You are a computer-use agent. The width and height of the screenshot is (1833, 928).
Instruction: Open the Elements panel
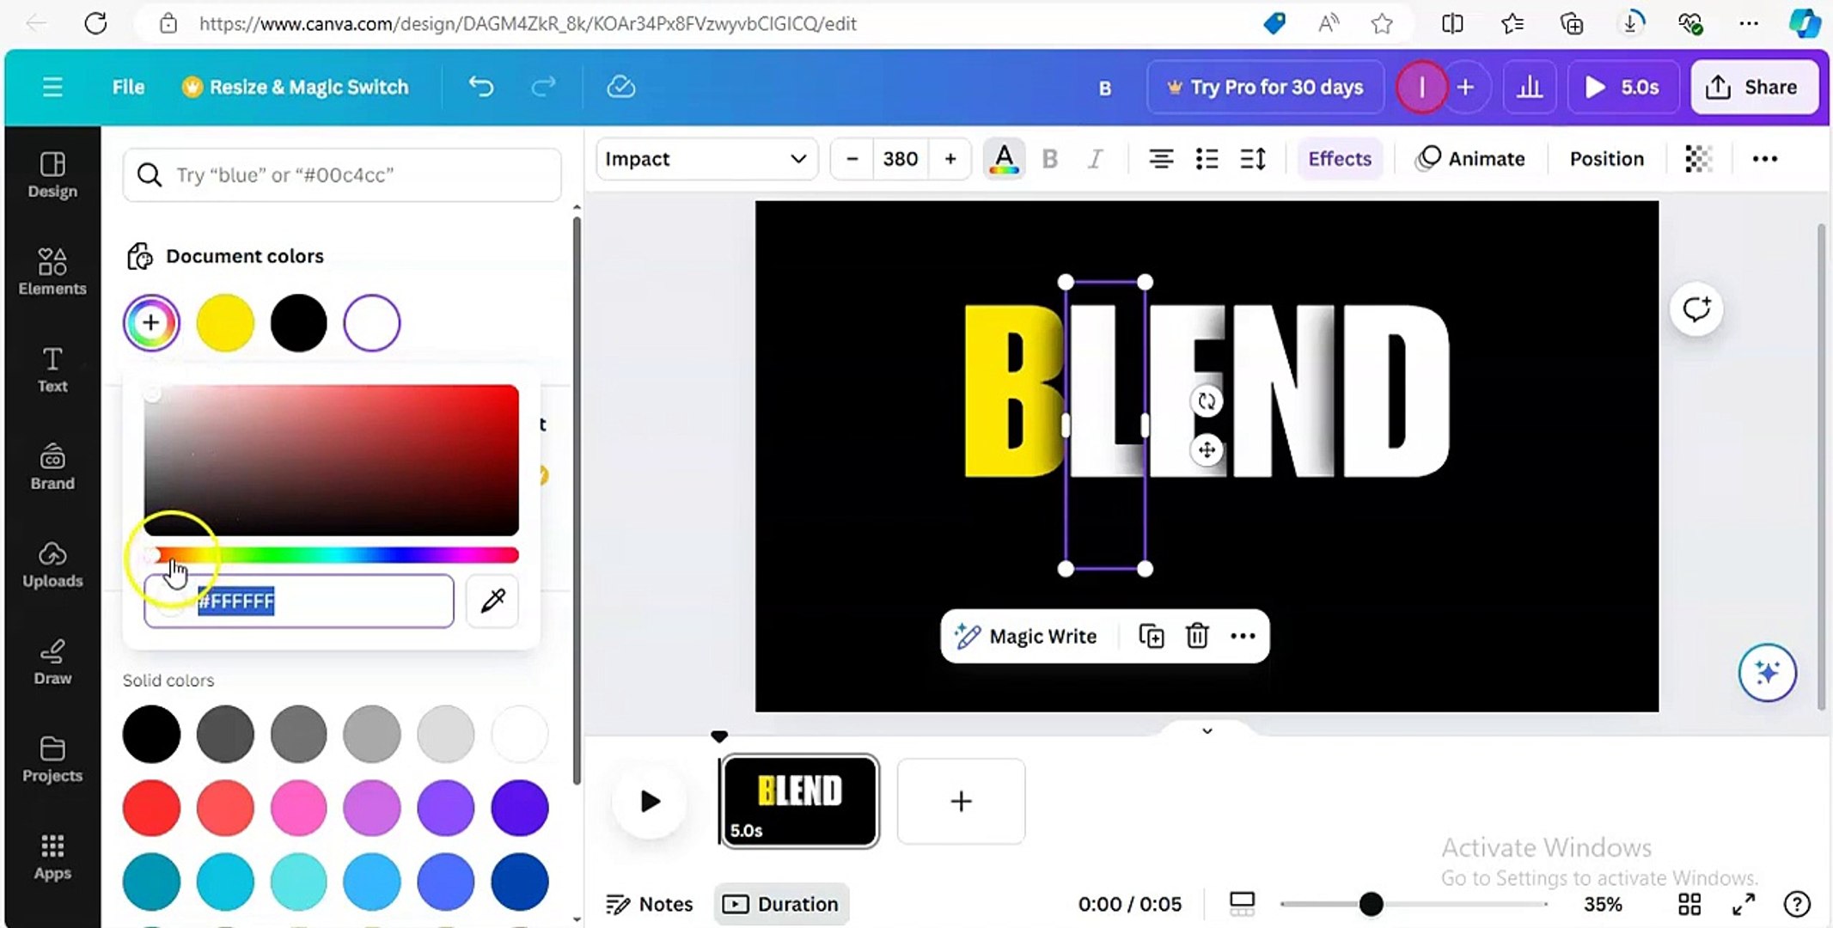(52, 272)
